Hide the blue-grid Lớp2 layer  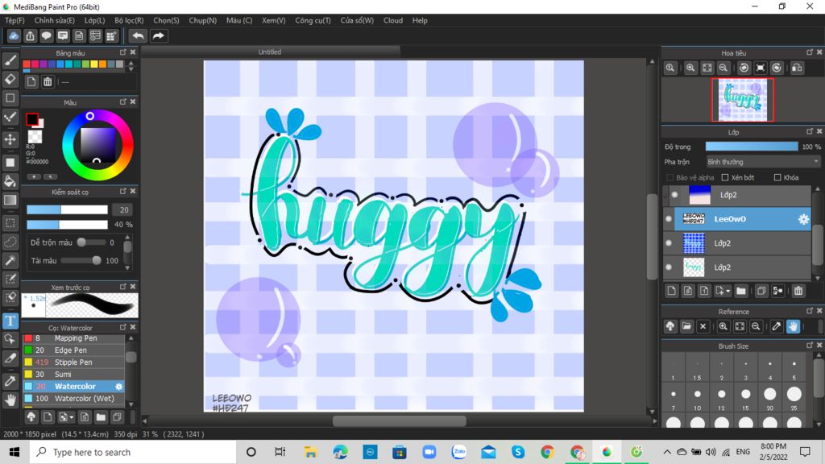tap(669, 243)
